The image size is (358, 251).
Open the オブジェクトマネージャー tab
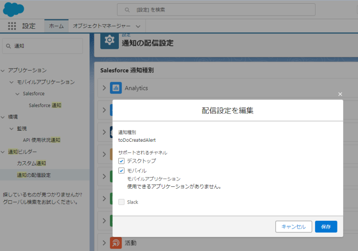pos(102,26)
